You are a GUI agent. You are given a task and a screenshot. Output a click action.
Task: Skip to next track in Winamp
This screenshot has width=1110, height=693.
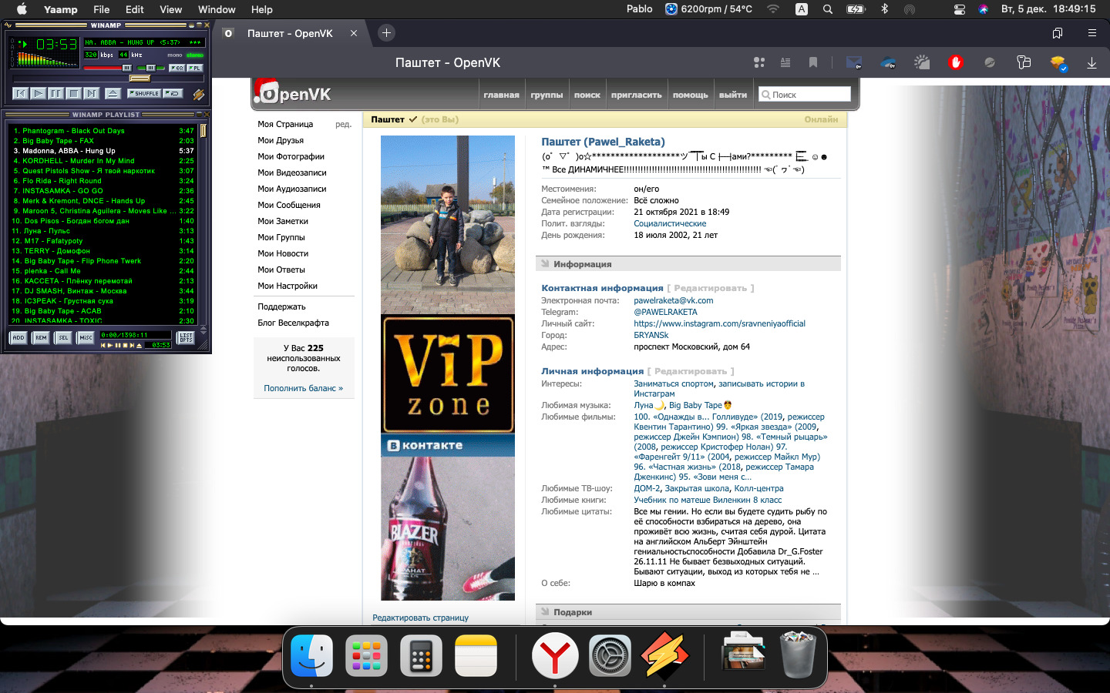[x=92, y=93]
